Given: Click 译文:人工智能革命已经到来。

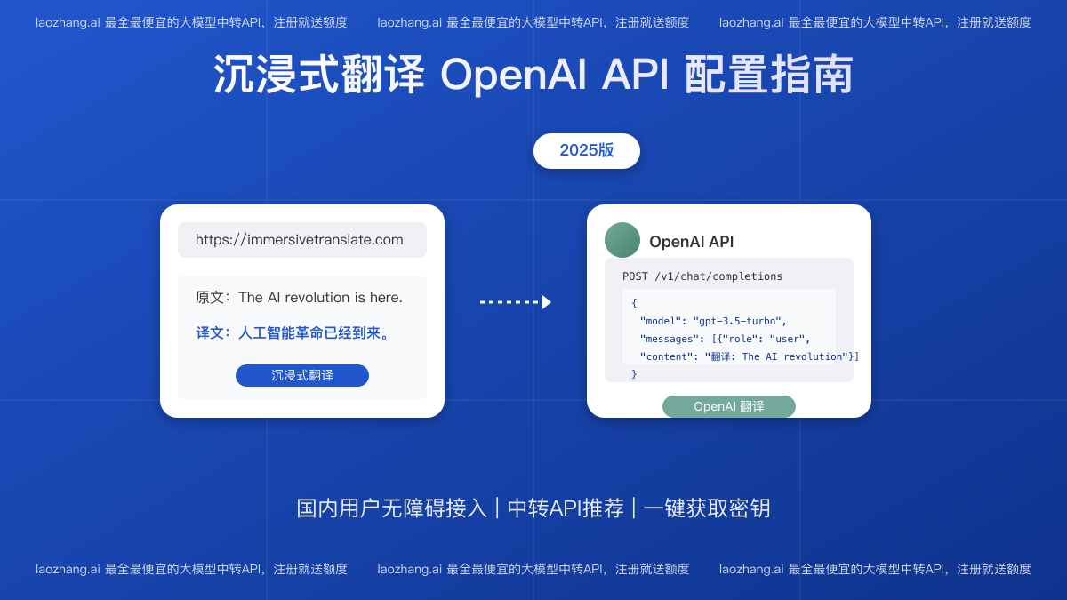Looking at the screenshot, I should [293, 333].
